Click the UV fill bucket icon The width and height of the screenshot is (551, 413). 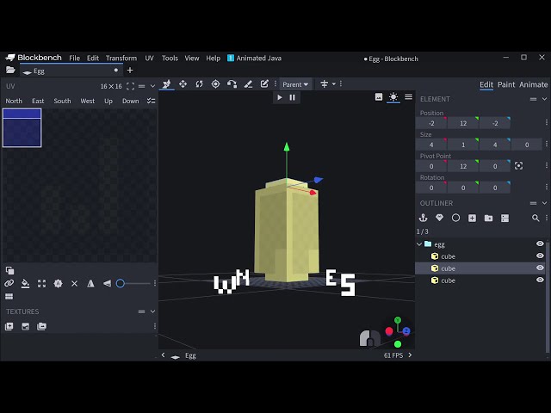[25, 283]
